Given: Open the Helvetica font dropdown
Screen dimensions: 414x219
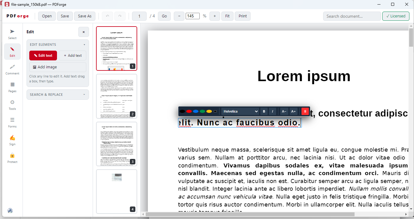Looking at the screenshot, I should (240, 111).
